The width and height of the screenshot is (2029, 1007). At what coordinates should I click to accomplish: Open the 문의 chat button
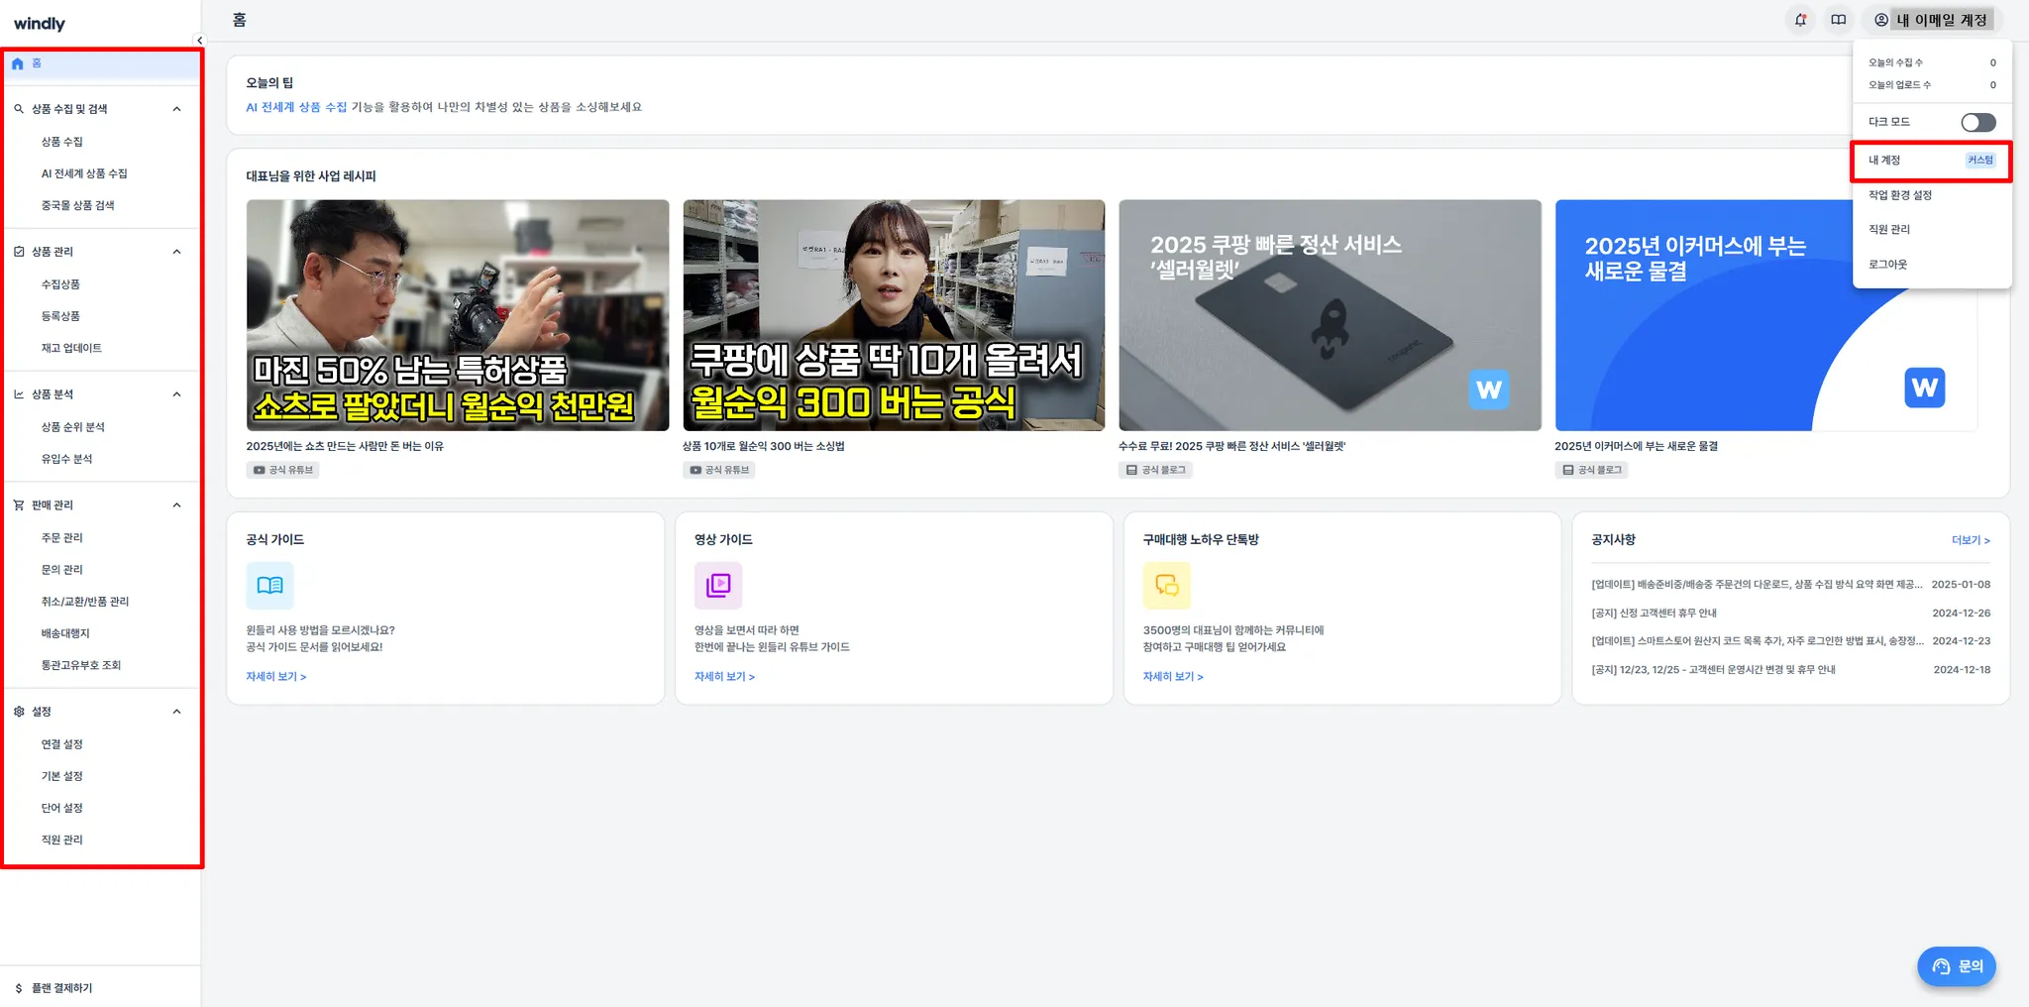coord(1957,966)
